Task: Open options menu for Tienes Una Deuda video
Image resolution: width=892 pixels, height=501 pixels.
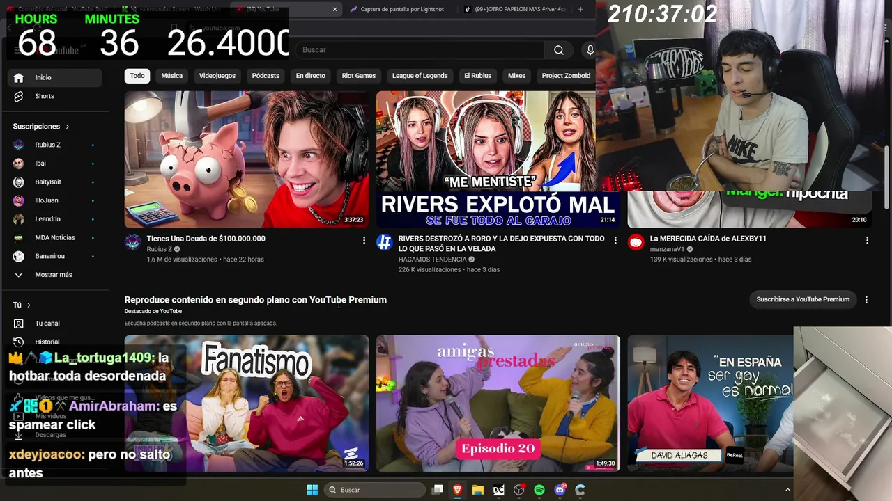Action: (x=364, y=240)
